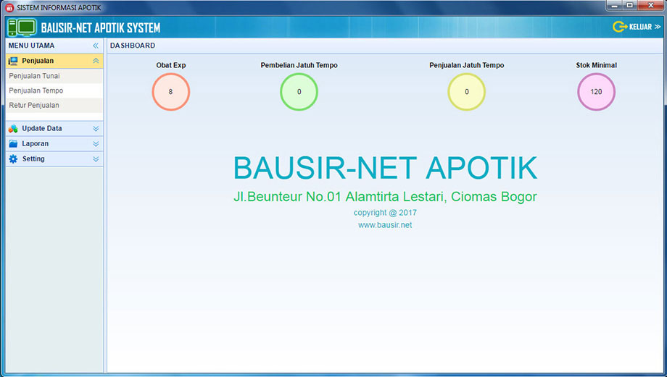The image size is (667, 377).
Task: Select Penjualan Tempo menu item
Action: pos(36,91)
